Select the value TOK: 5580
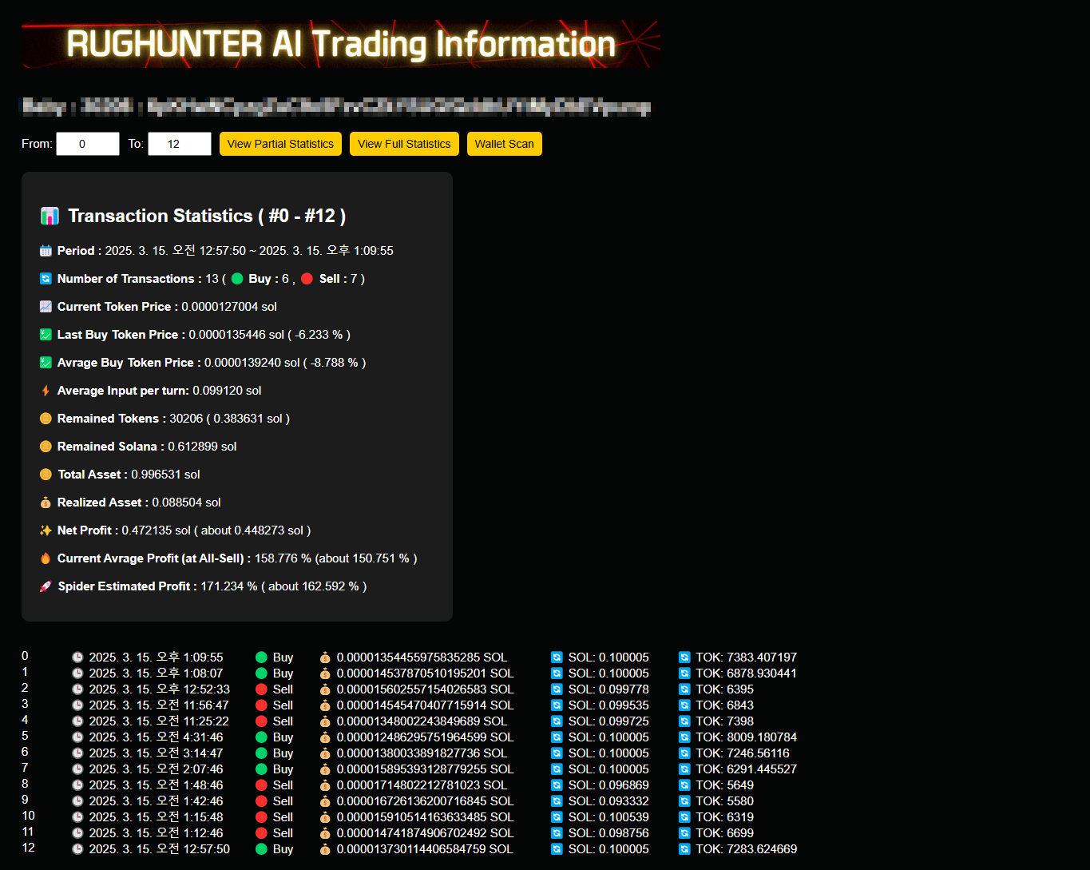 click(x=724, y=801)
